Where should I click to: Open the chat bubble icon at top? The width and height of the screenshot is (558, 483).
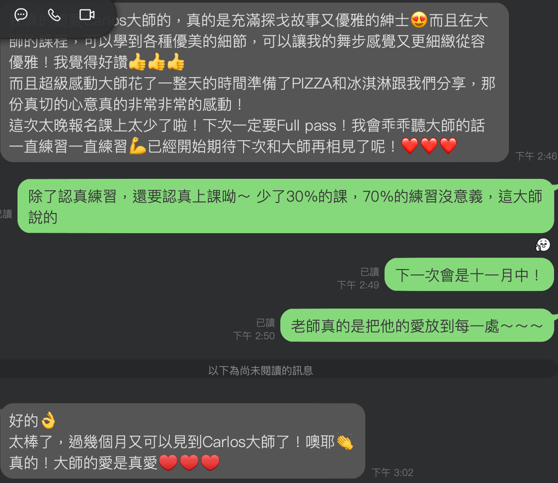[21, 15]
